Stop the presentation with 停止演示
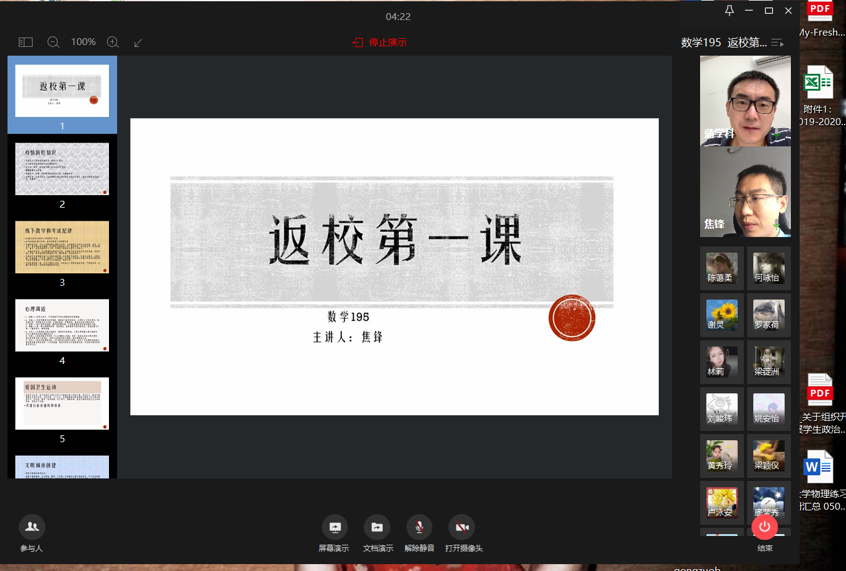The height and width of the screenshot is (571, 846). [380, 43]
